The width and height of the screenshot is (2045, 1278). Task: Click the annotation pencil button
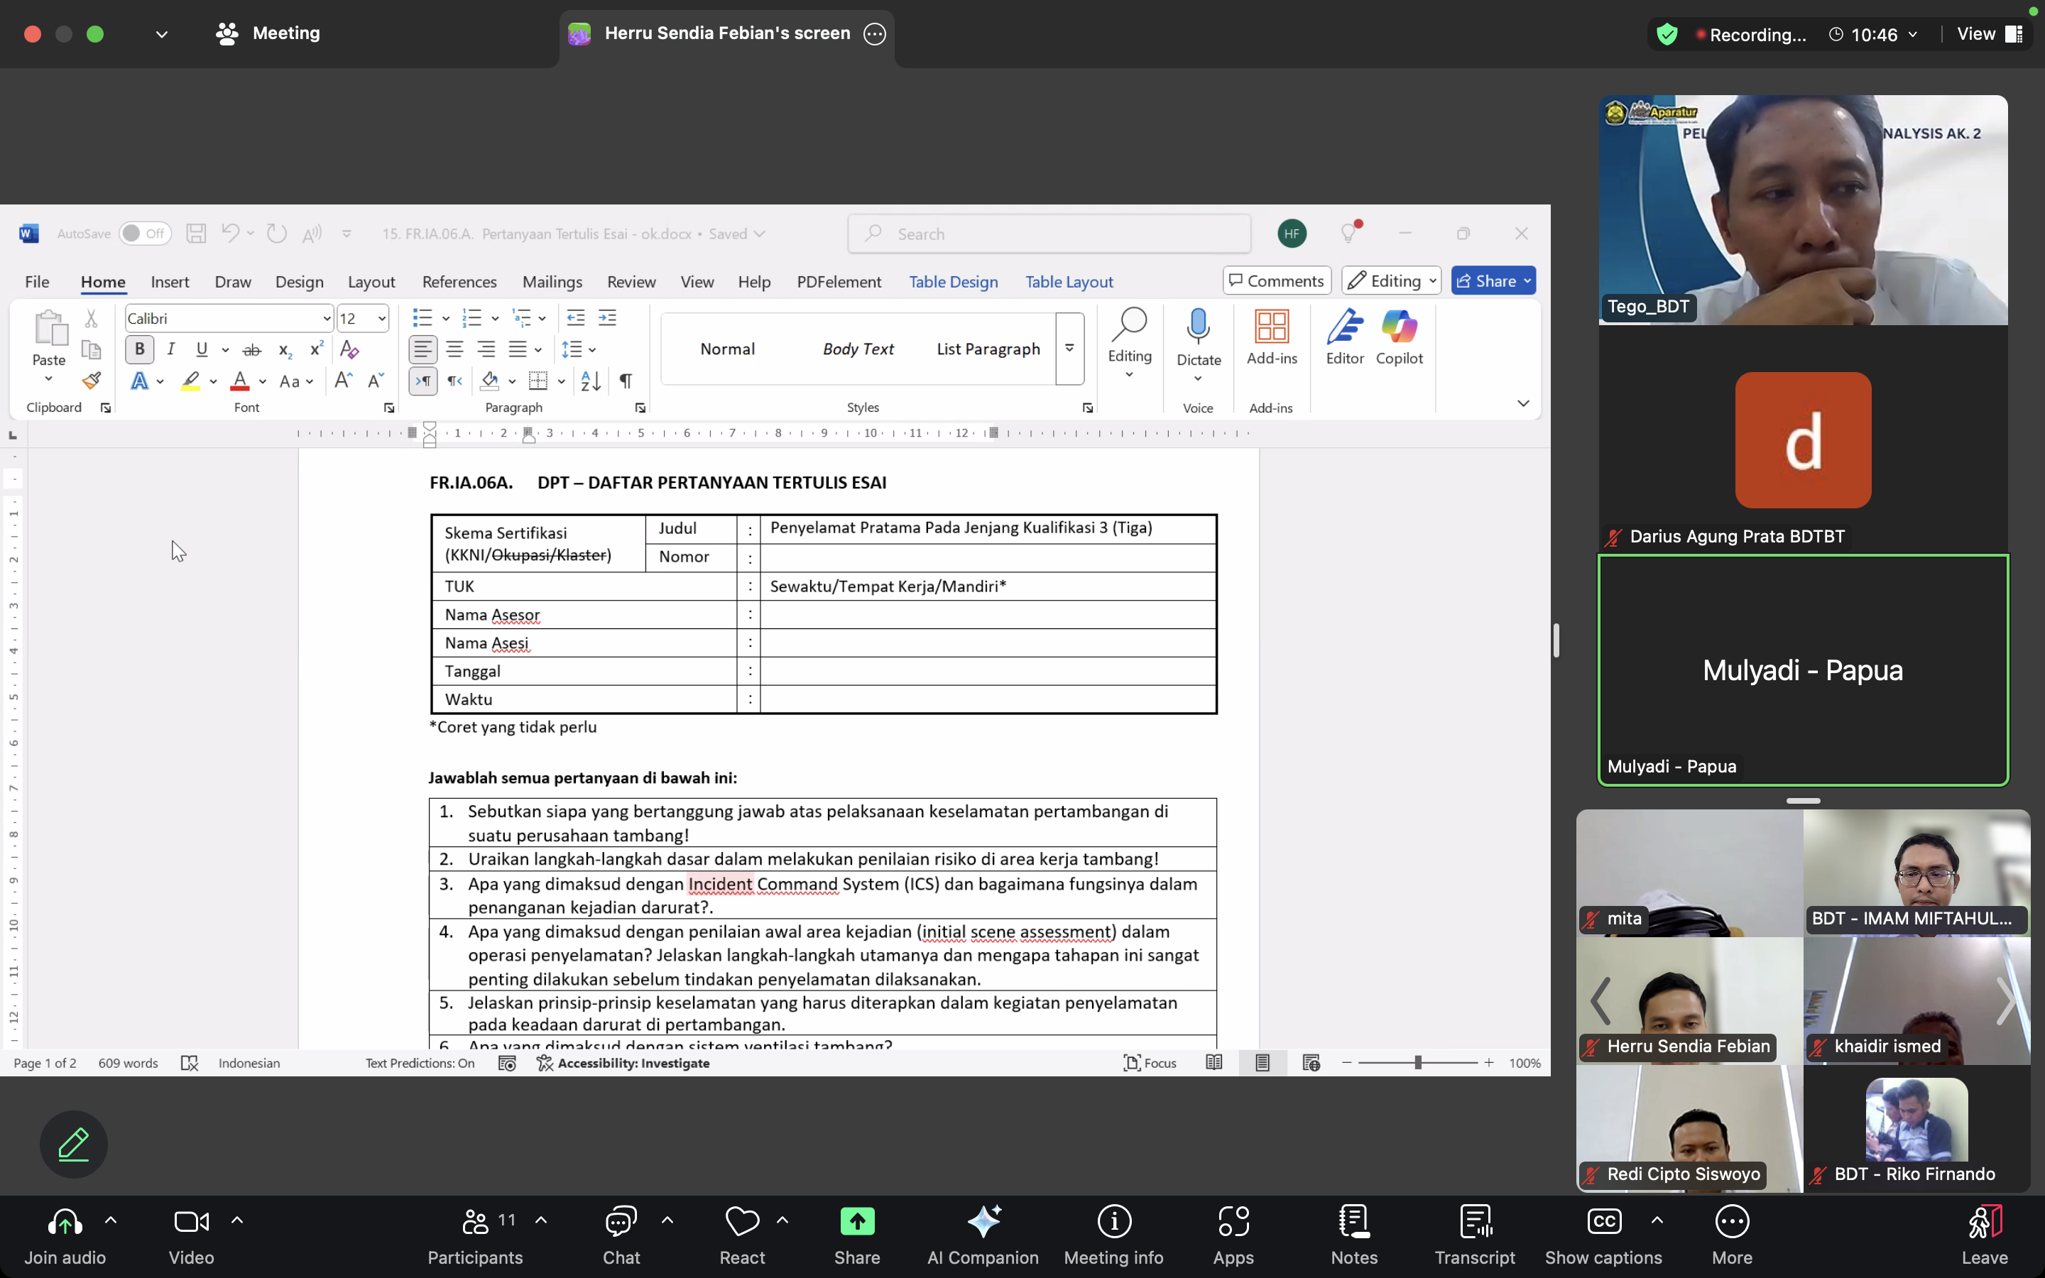coord(74,1145)
